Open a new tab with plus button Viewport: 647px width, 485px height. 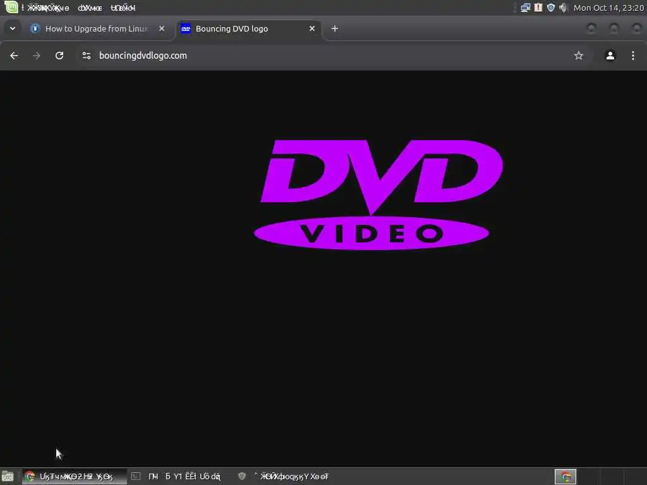(335, 28)
